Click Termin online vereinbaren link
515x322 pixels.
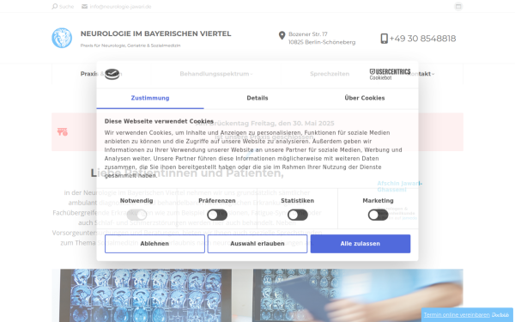(x=457, y=315)
